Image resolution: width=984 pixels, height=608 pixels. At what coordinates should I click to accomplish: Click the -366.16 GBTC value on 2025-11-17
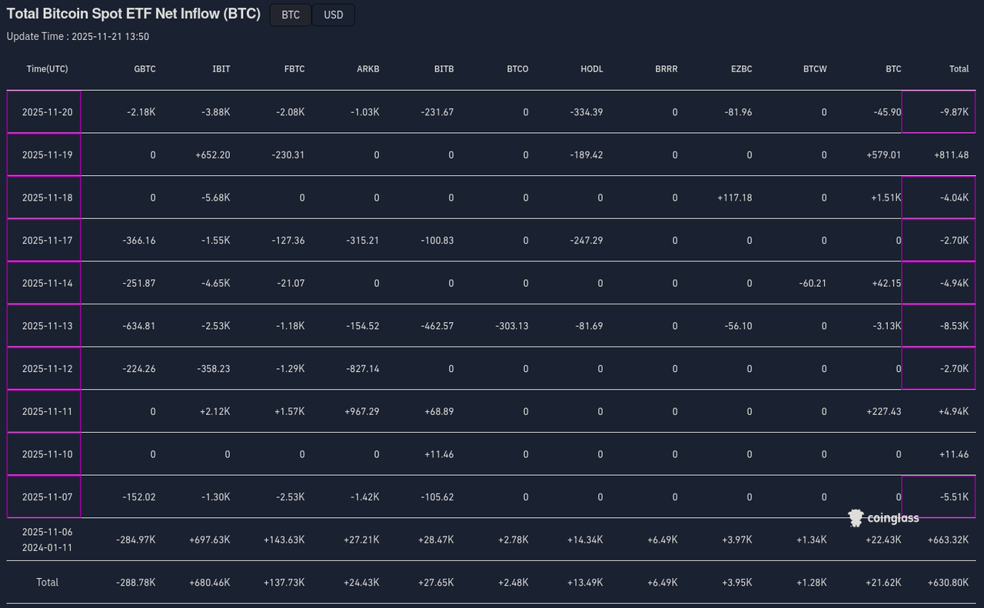point(138,241)
